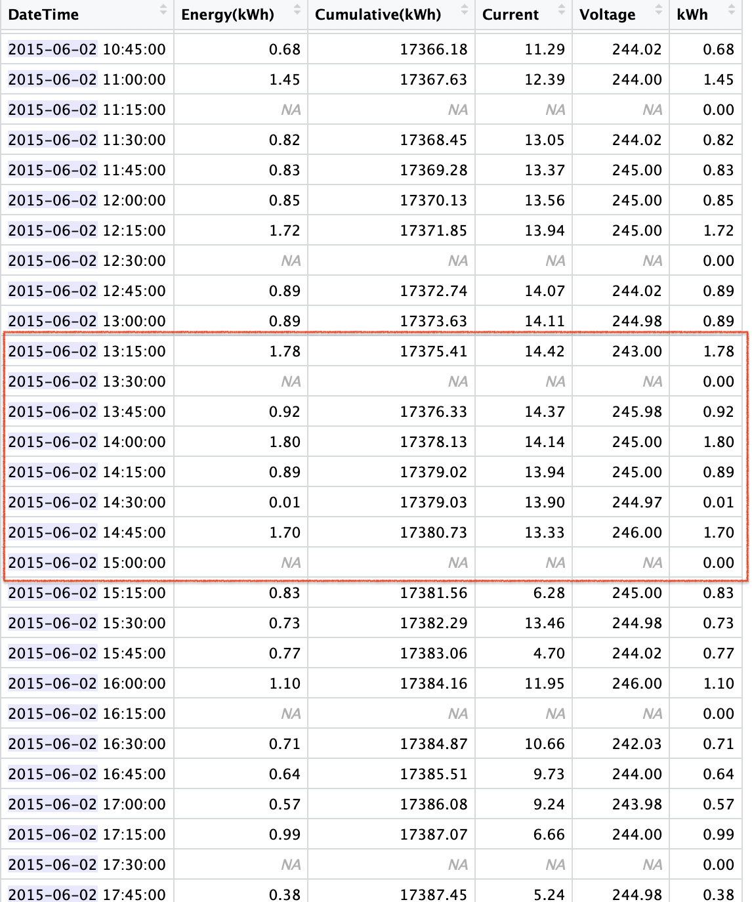Select cumulative value 17380.73
This screenshot has height=902, width=752.
tap(434, 532)
